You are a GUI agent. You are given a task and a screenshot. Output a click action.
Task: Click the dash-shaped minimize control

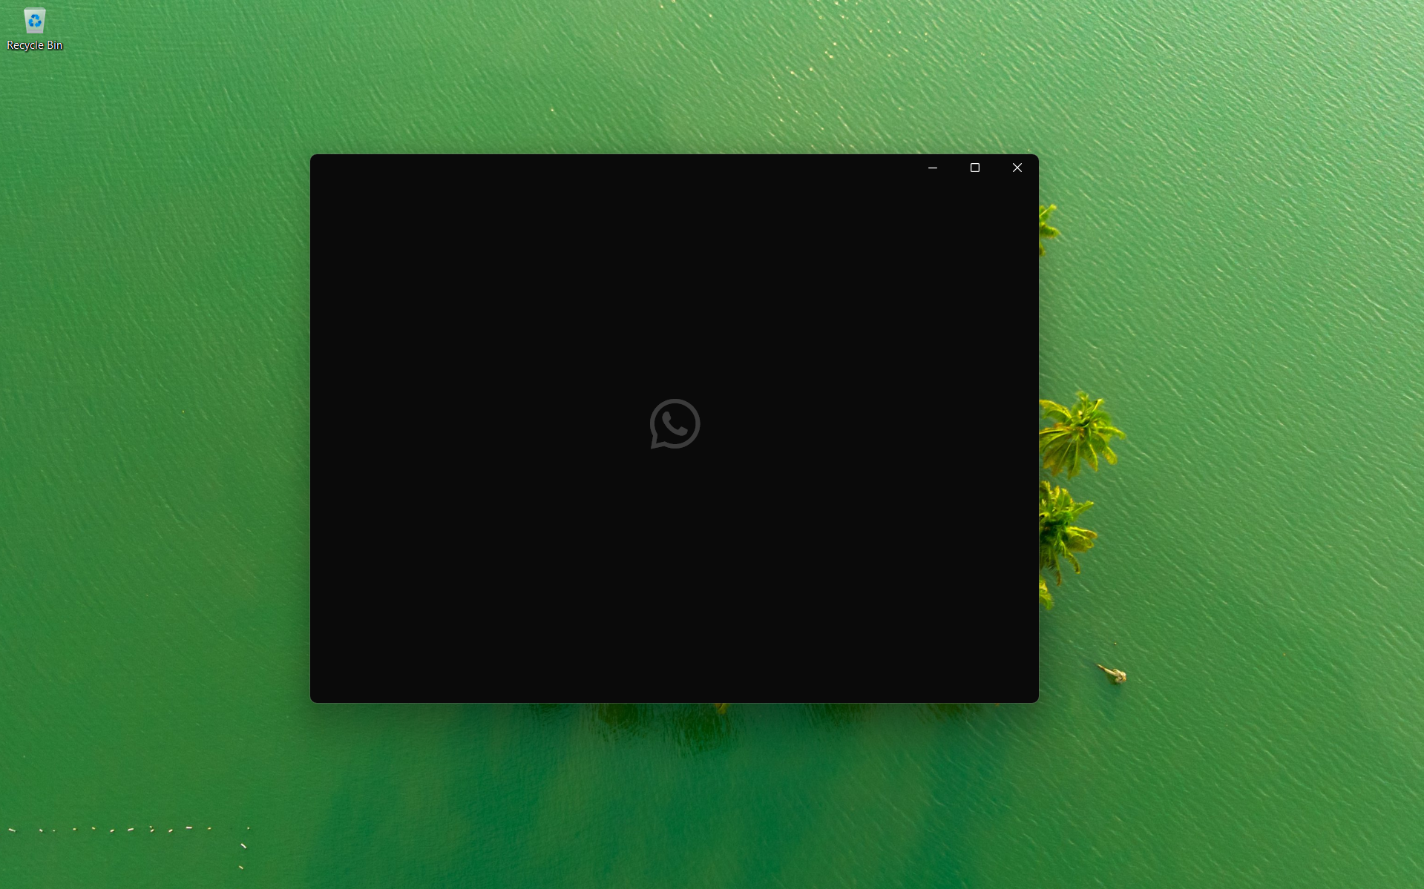[x=932, y=168]
